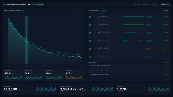Click the Live badge beside Pretraining Telemetry
The image size is (173, 97).
click(x=23, y=11)
